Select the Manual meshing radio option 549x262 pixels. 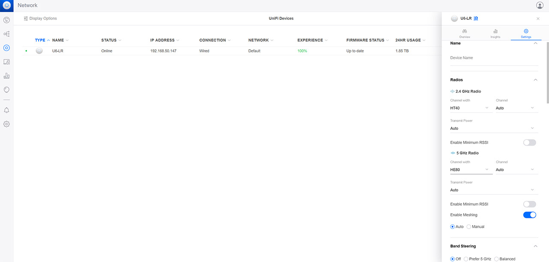[469, 226]
